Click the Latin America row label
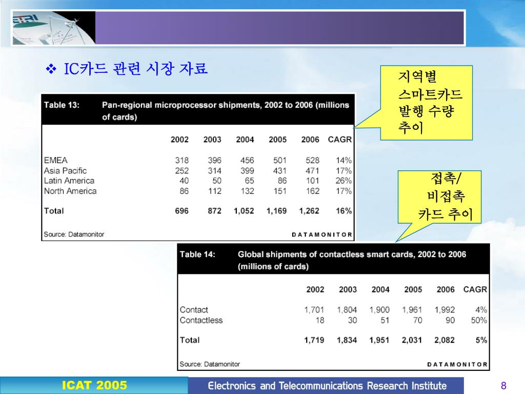This screenshot has height=394, width=525. 69,181
